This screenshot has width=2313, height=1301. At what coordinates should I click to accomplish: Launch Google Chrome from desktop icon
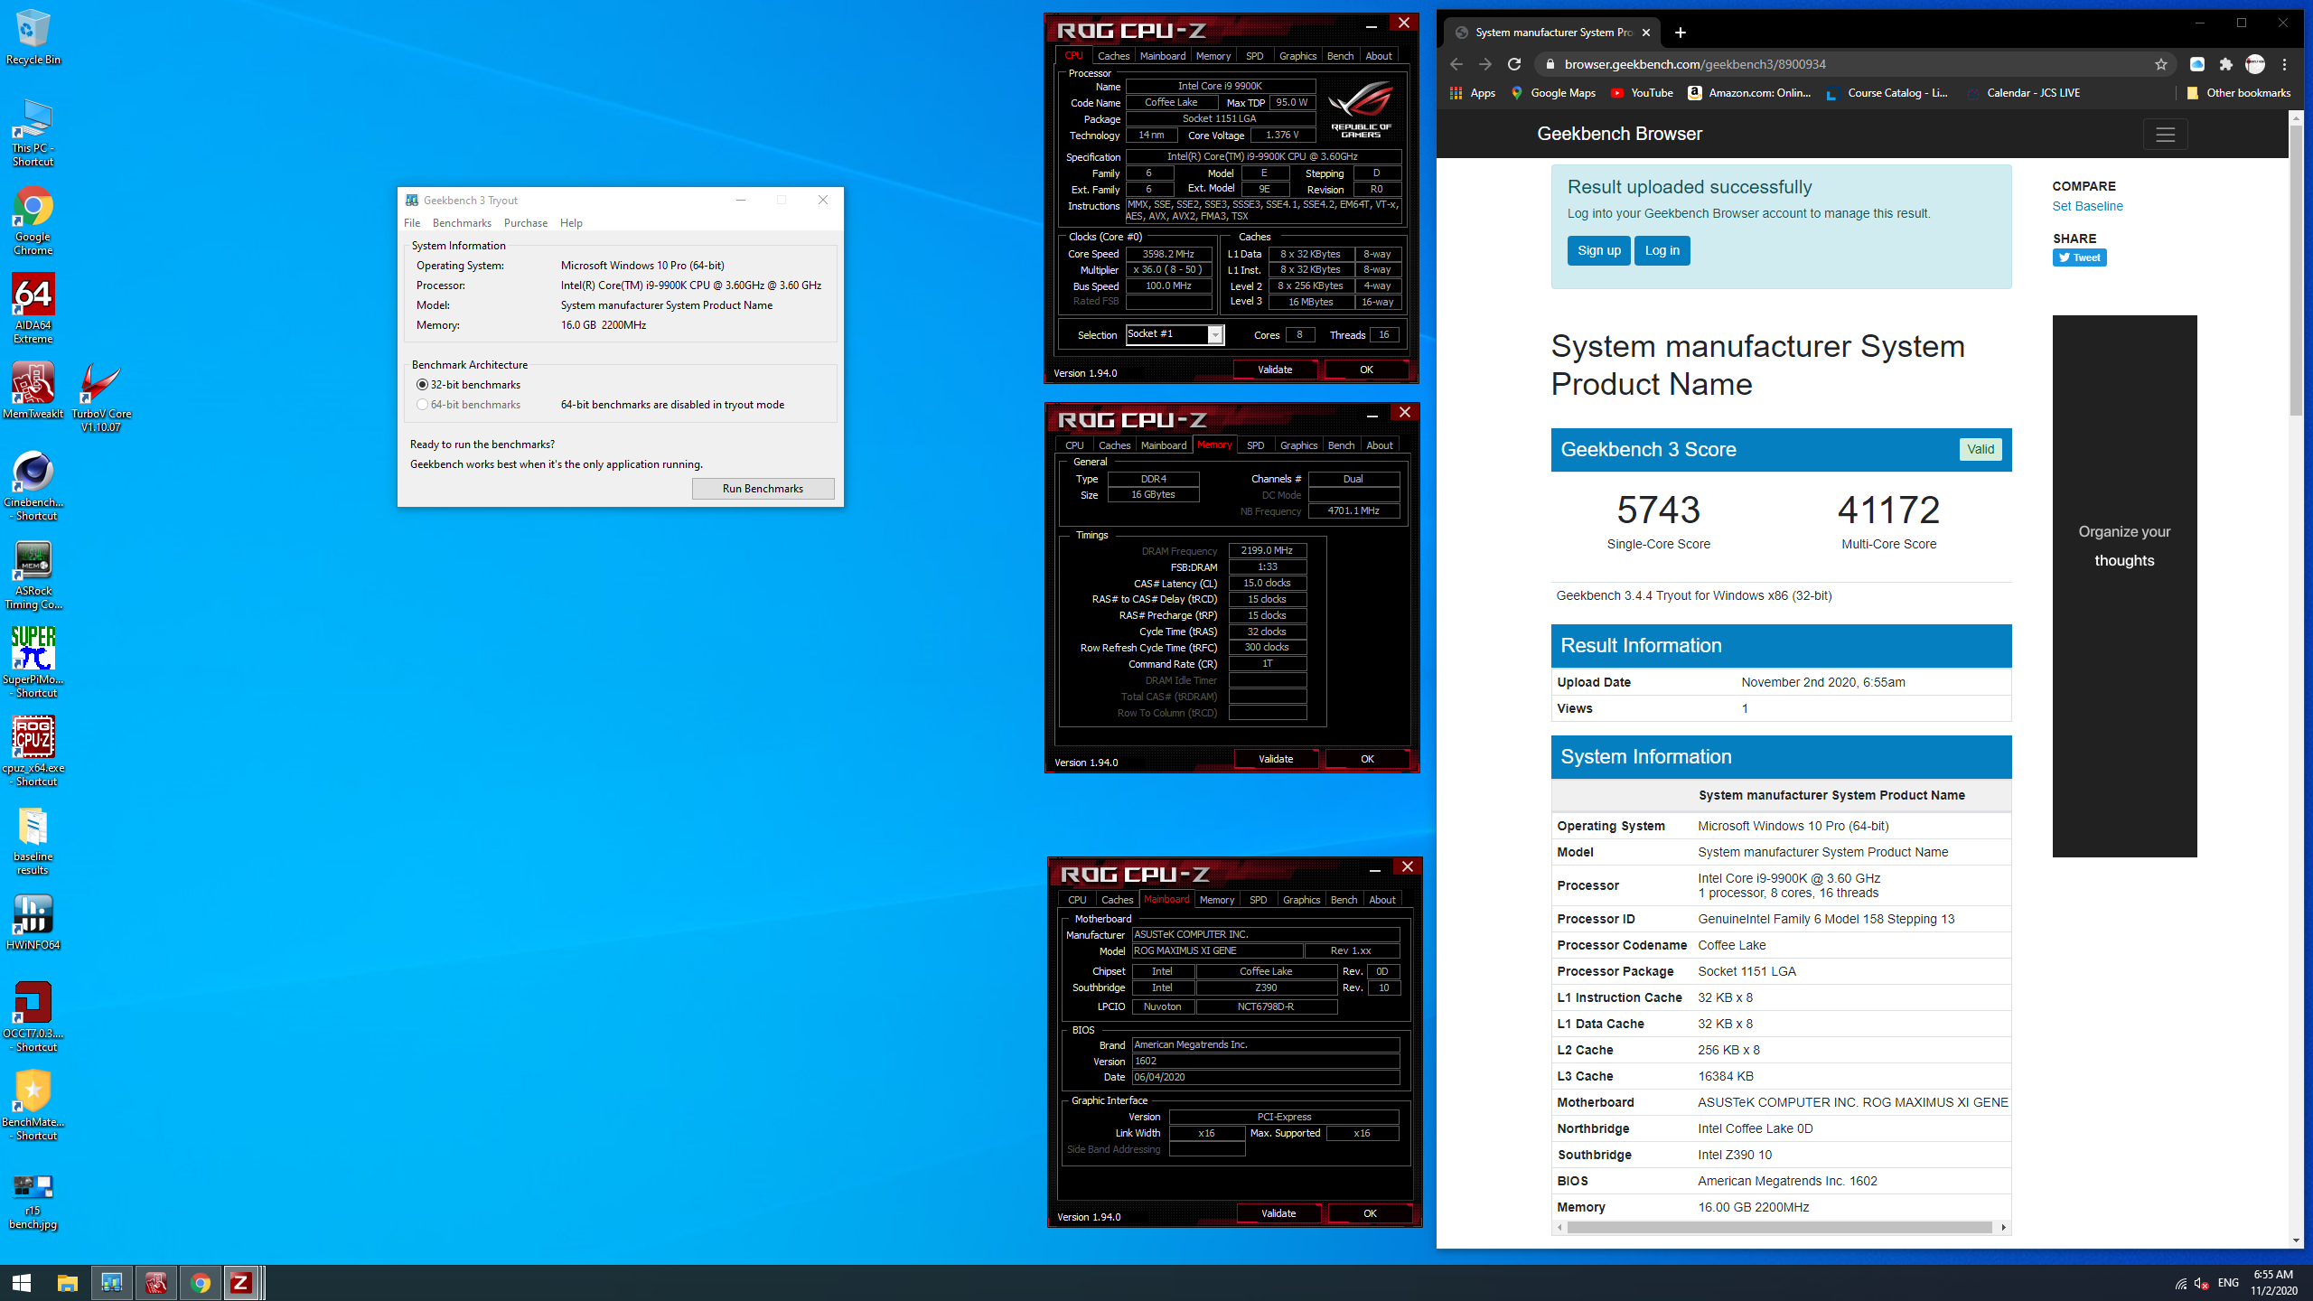click(x=33, y=221)
